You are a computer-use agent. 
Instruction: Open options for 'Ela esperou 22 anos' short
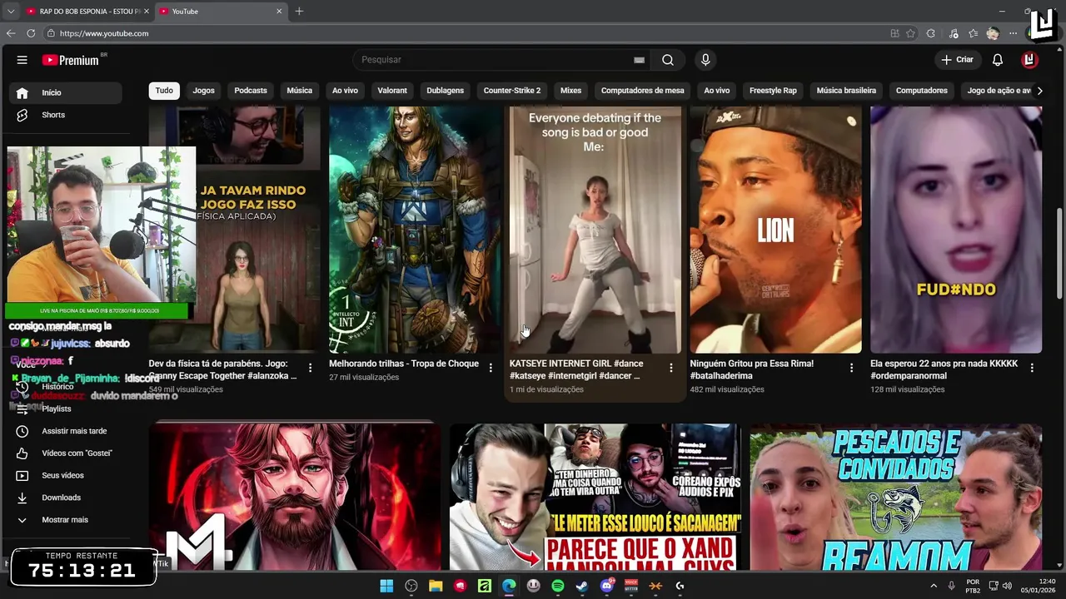[1032, 368]
